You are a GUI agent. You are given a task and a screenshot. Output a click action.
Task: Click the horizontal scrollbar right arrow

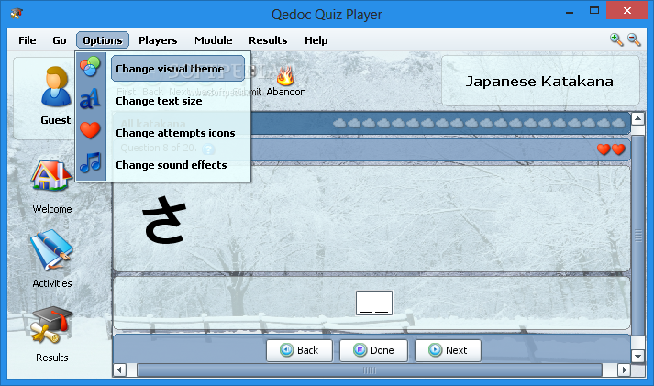(x=624, y=369)
